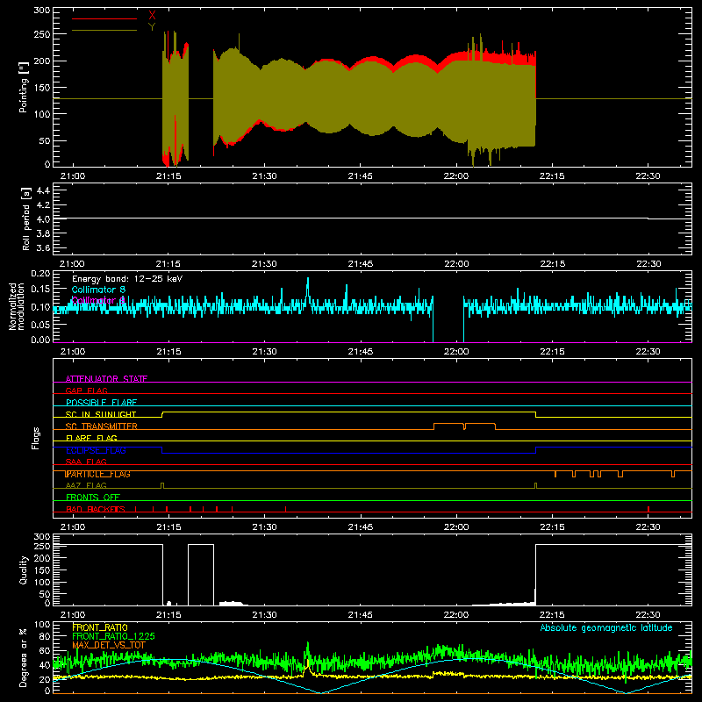Click the 'Absolute geomagnetic latitude' label
The height and width of the screenshot is (702, 702).
[x=606, y=627]
